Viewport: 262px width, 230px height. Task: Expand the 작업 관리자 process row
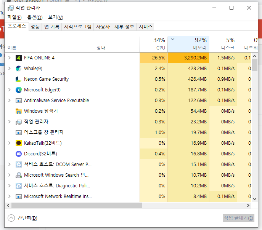pos(10,122)
